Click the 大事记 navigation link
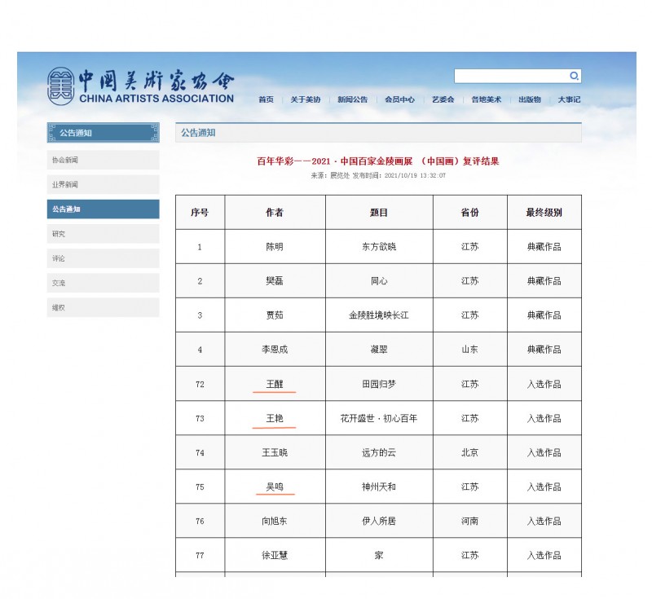The height and width of the screenshot is (599, 652). (569, 99)
